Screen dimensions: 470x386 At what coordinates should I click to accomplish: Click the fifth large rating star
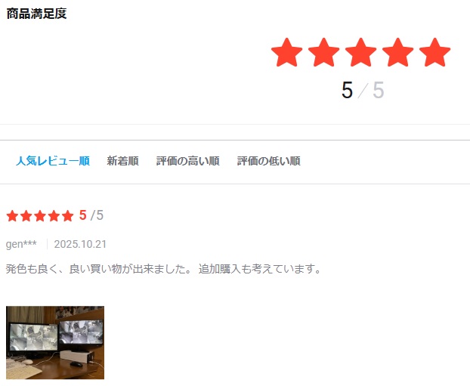tap(435, 52)
